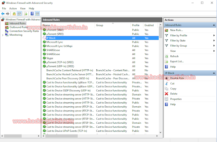Click the Properties icon in Actions
Screen dimensions: 217x142
click(166, 99)
